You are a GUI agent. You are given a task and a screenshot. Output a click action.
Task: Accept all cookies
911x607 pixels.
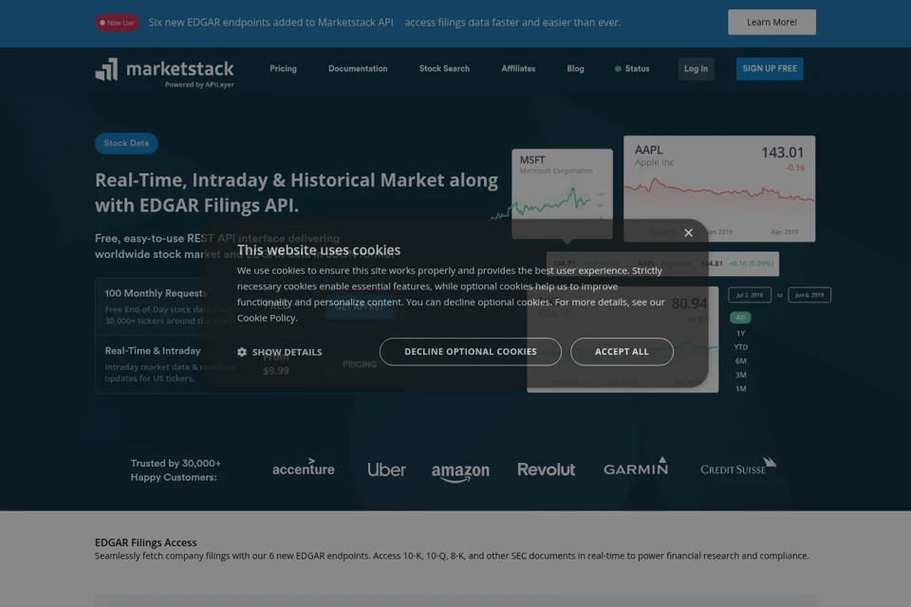622,352
